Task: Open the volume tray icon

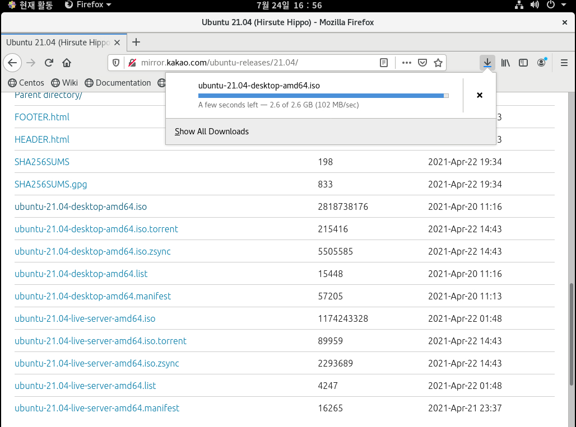Action: click(x=535, y=5)
